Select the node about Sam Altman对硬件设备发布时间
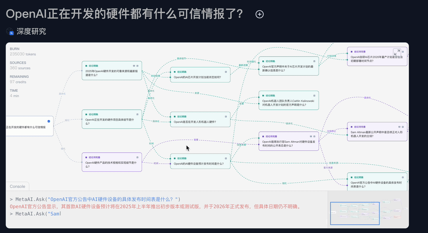Viewport: 428px width, 233px height. [x=289, y=141]
